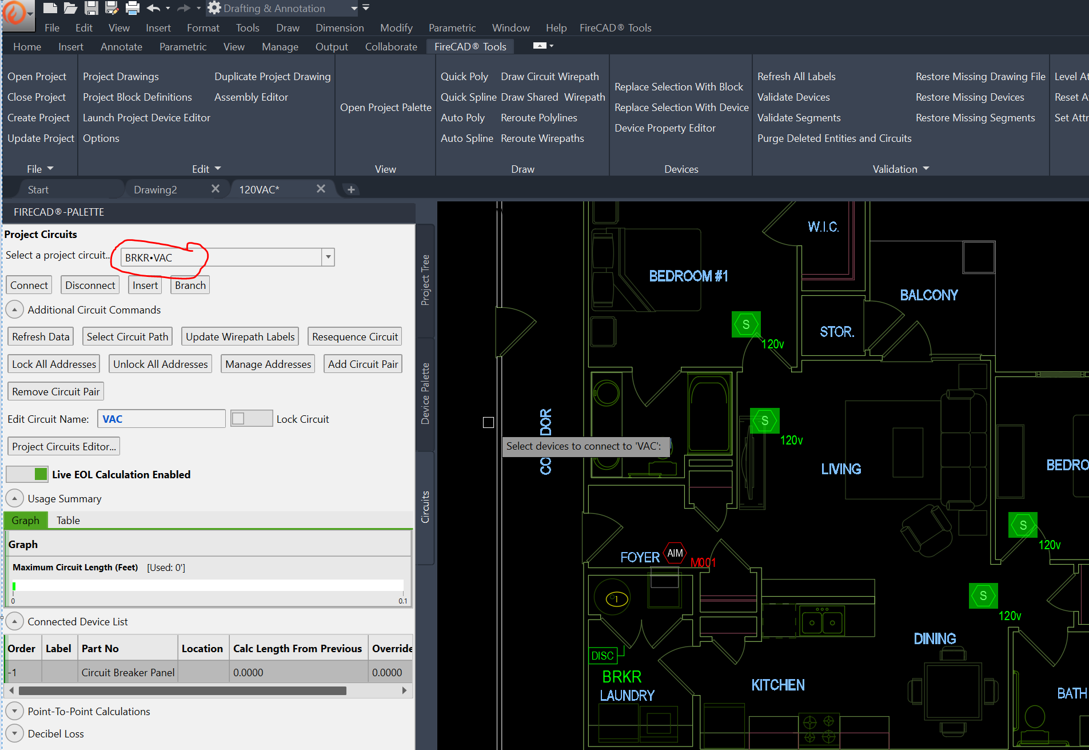Image resolution: width=1089 pixels, height=750 pixels.
Task: Toggle the Lock Circuit switch
Action: click(252, 418)
